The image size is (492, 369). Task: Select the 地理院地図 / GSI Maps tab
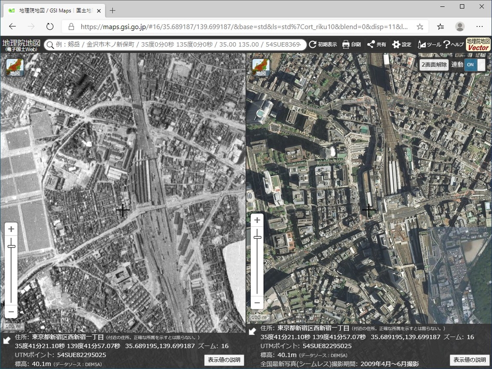pos(55,11)
